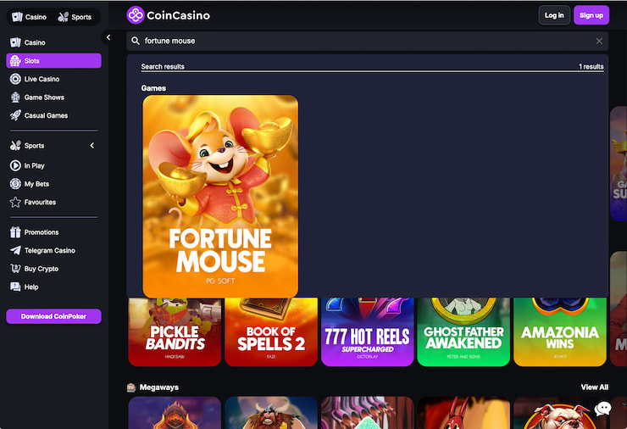The height and width of the screenshot is (429, 627).
Task: Click the search magnifier icon
Action: (136, 41)
